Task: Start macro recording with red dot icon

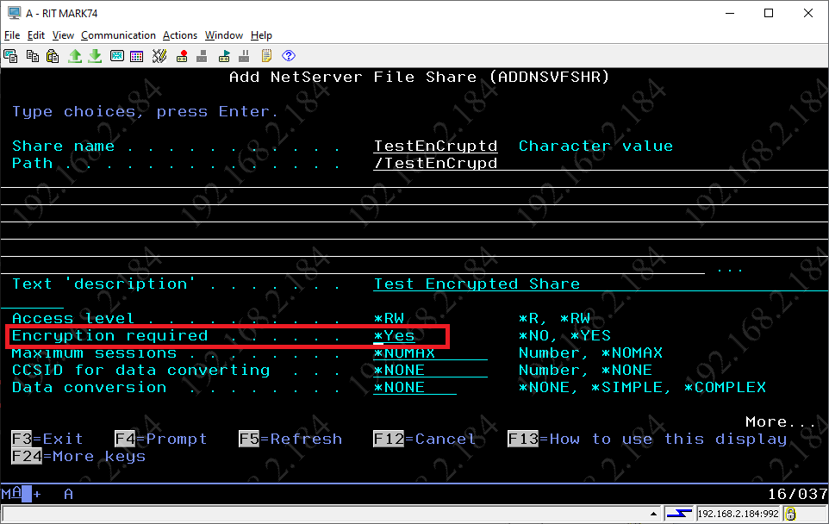Action: click(x=182, y=56)
